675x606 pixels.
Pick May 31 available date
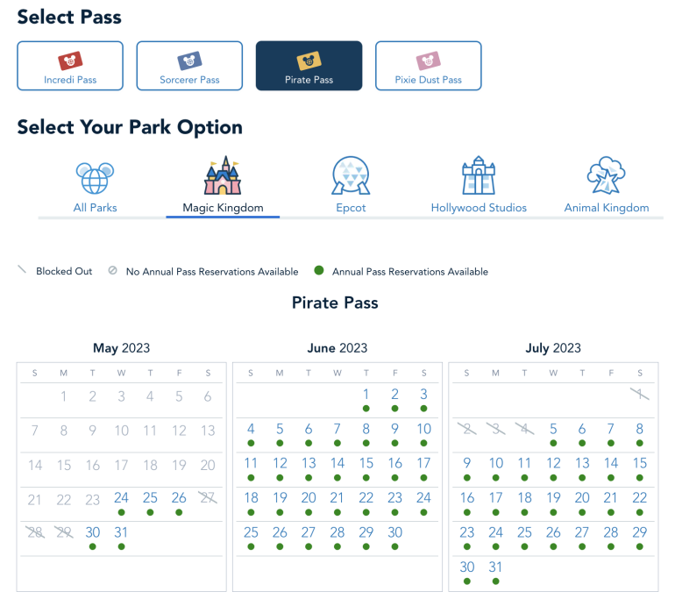point(121,532)
